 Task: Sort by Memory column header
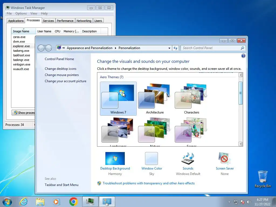pyautogui.click(x=71, y=31)
